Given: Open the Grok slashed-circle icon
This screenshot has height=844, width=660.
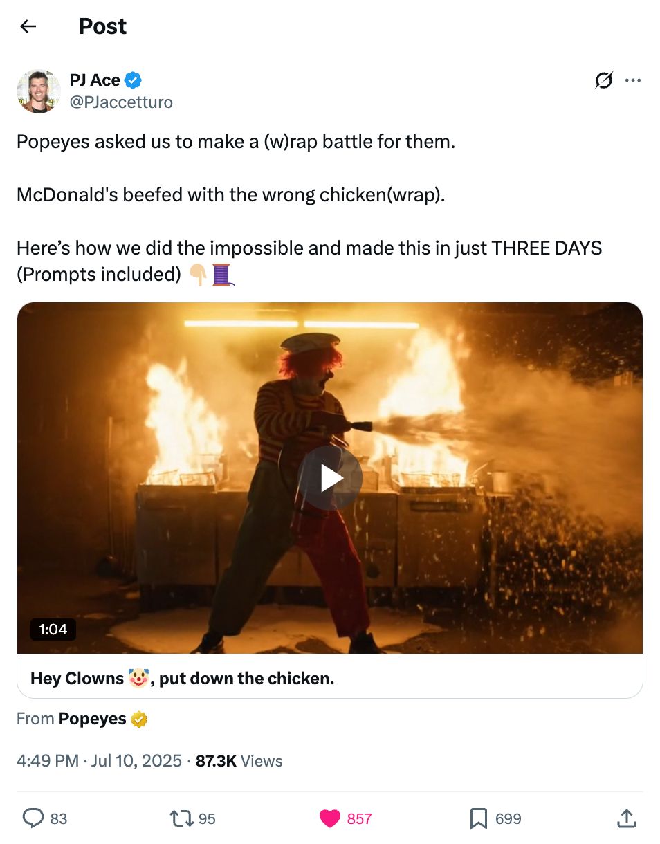Looking at the screenshot, I should [603, 81].
